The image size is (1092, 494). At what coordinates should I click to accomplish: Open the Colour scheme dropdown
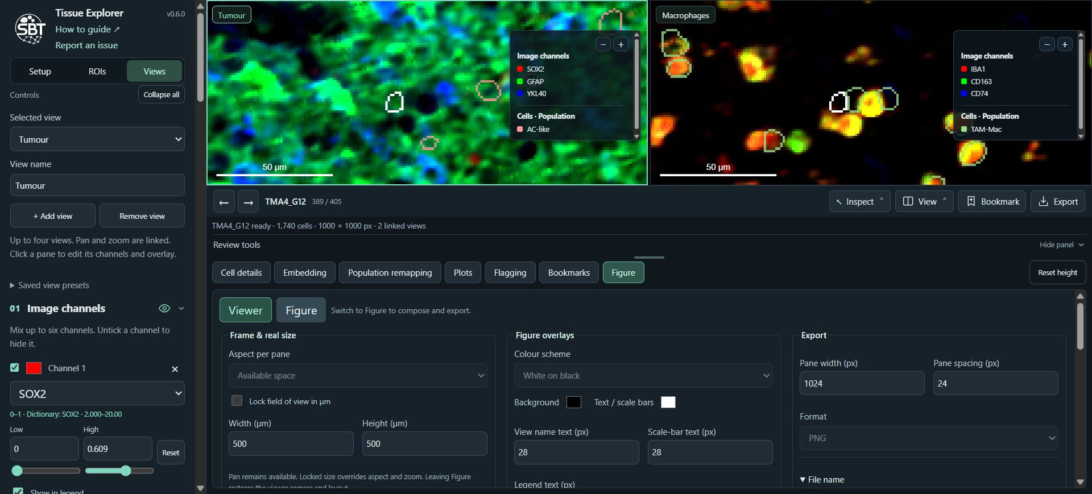pos(643,376)
